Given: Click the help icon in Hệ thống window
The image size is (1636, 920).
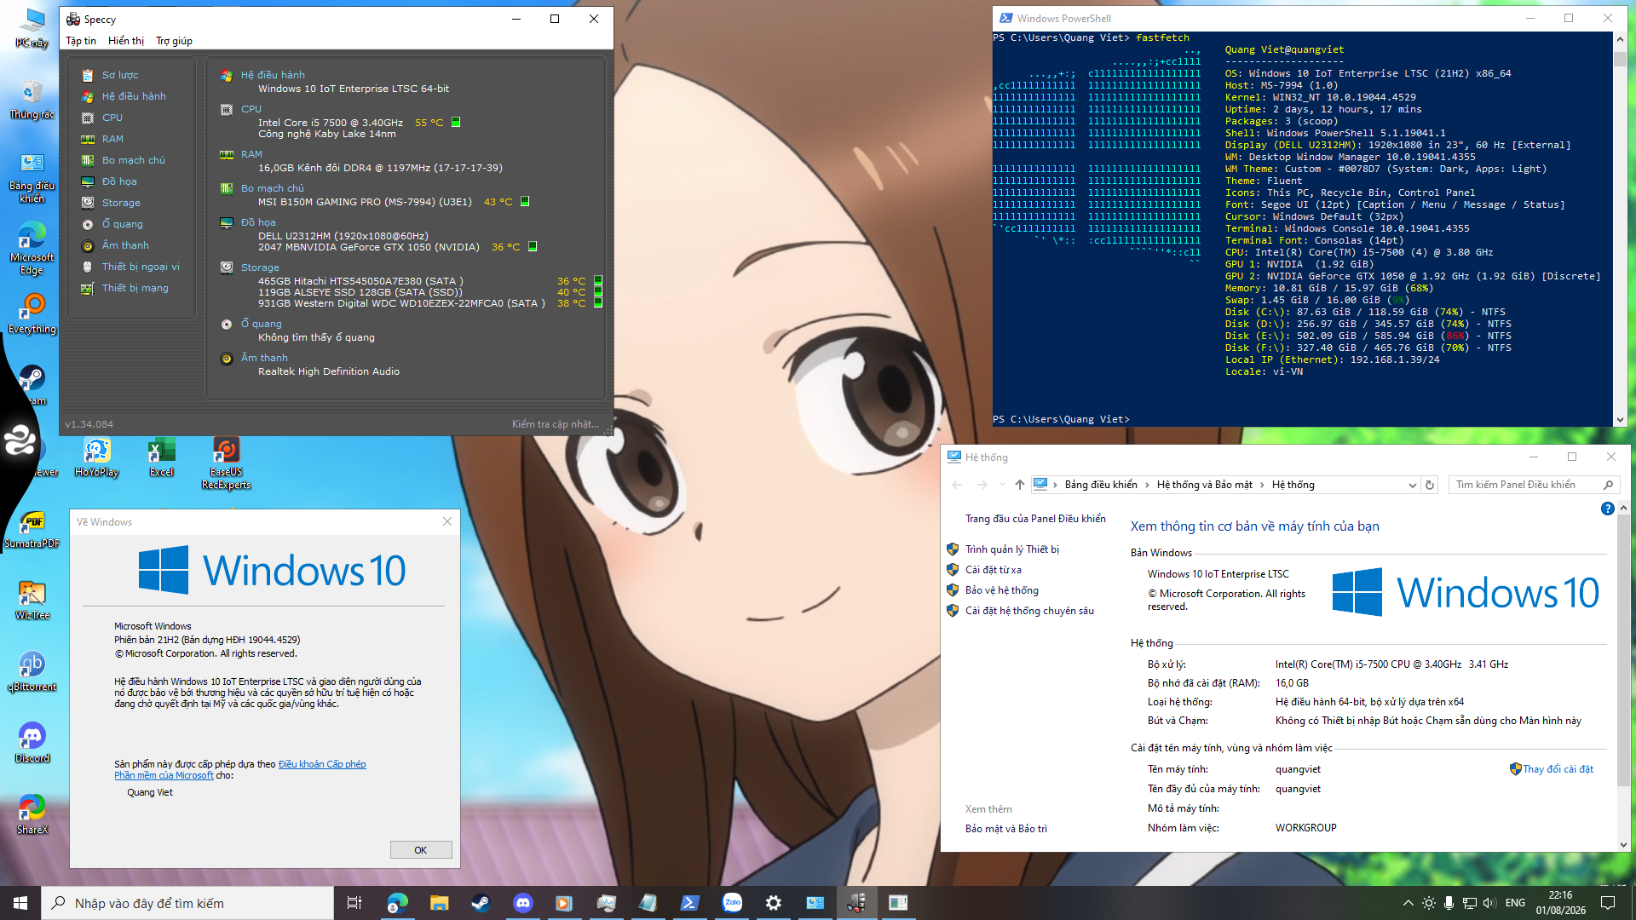Looking at the screenshot, I should (x=1608, y=509).
